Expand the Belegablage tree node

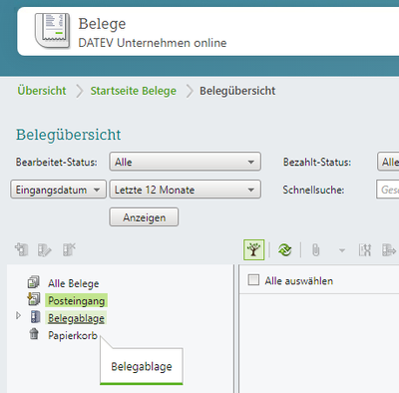coord(19,315)
